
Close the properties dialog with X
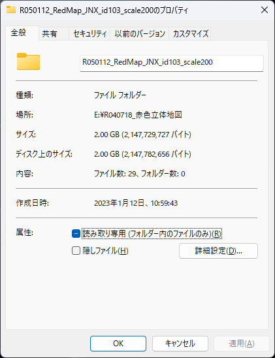(265, 10)
